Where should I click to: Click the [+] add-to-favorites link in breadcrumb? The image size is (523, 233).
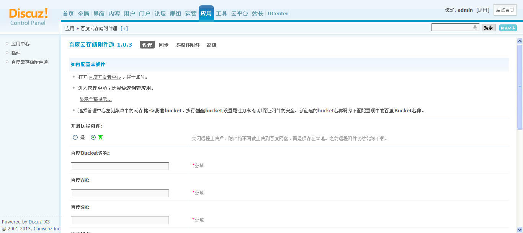pyautogui.click(x=124, y=29)
